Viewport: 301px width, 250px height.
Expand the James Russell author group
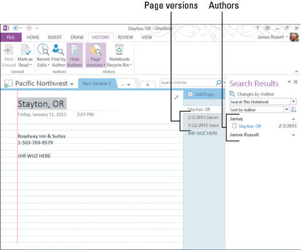coord(294,135)
